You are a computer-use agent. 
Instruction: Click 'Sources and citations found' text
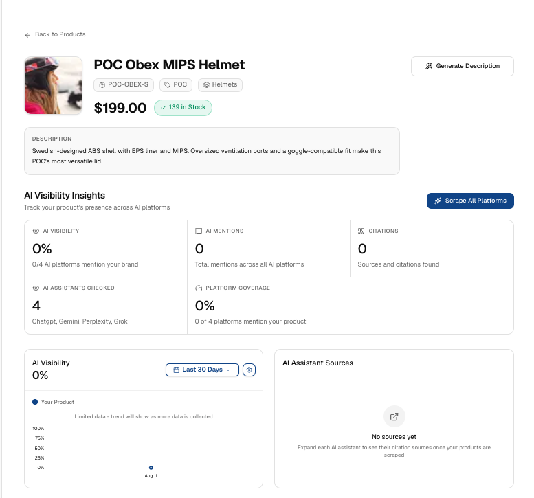[399, 264]
